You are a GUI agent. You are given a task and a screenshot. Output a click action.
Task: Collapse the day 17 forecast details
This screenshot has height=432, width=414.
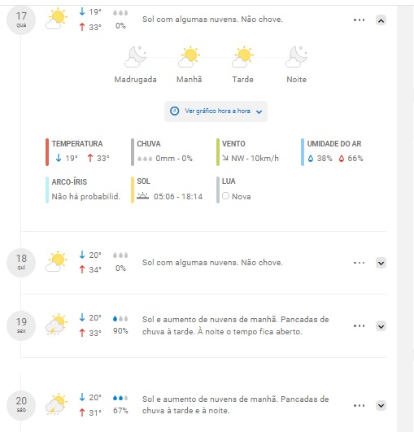381,20
